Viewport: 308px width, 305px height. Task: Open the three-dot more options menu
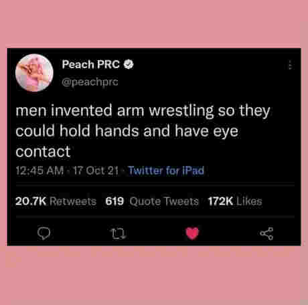coord(290,65)
